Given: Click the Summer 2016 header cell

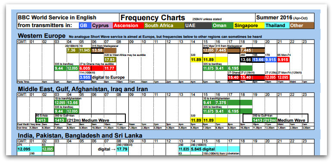Looking at the screenshot, I should click(284, 18).
